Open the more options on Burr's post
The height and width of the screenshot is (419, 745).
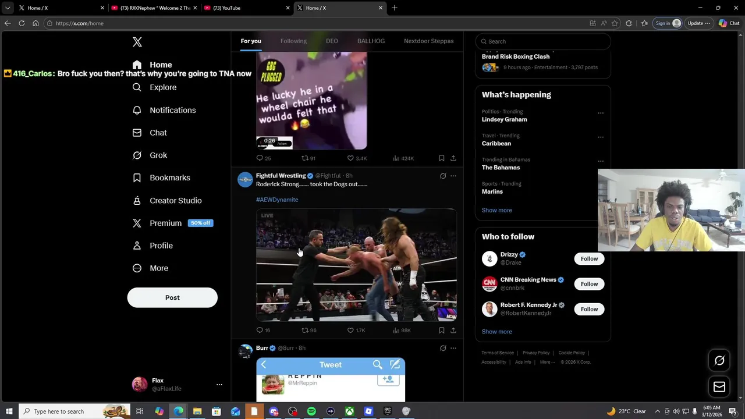[x=453, y=348]
